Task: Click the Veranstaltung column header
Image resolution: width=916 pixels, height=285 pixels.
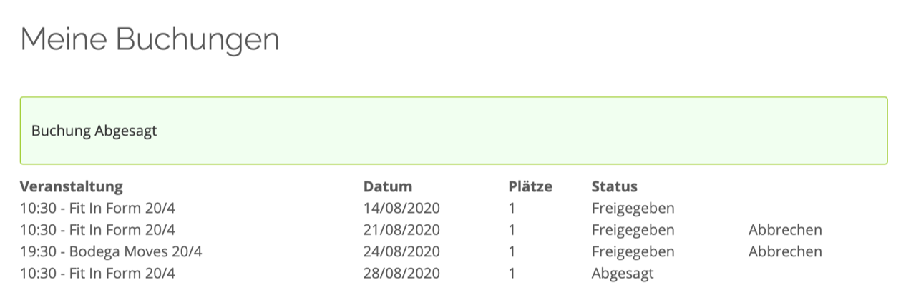Action: [x=72, y=186]
